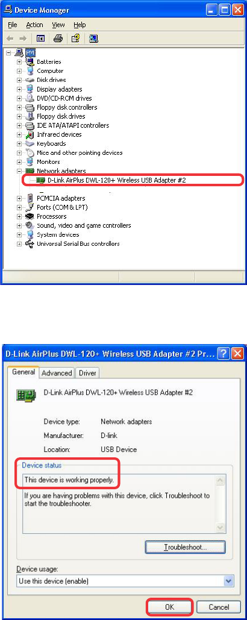Click the Troubleshoot button
Viewport: 247px width, 620px height.
pyautogui.click(x=186, y=547)
